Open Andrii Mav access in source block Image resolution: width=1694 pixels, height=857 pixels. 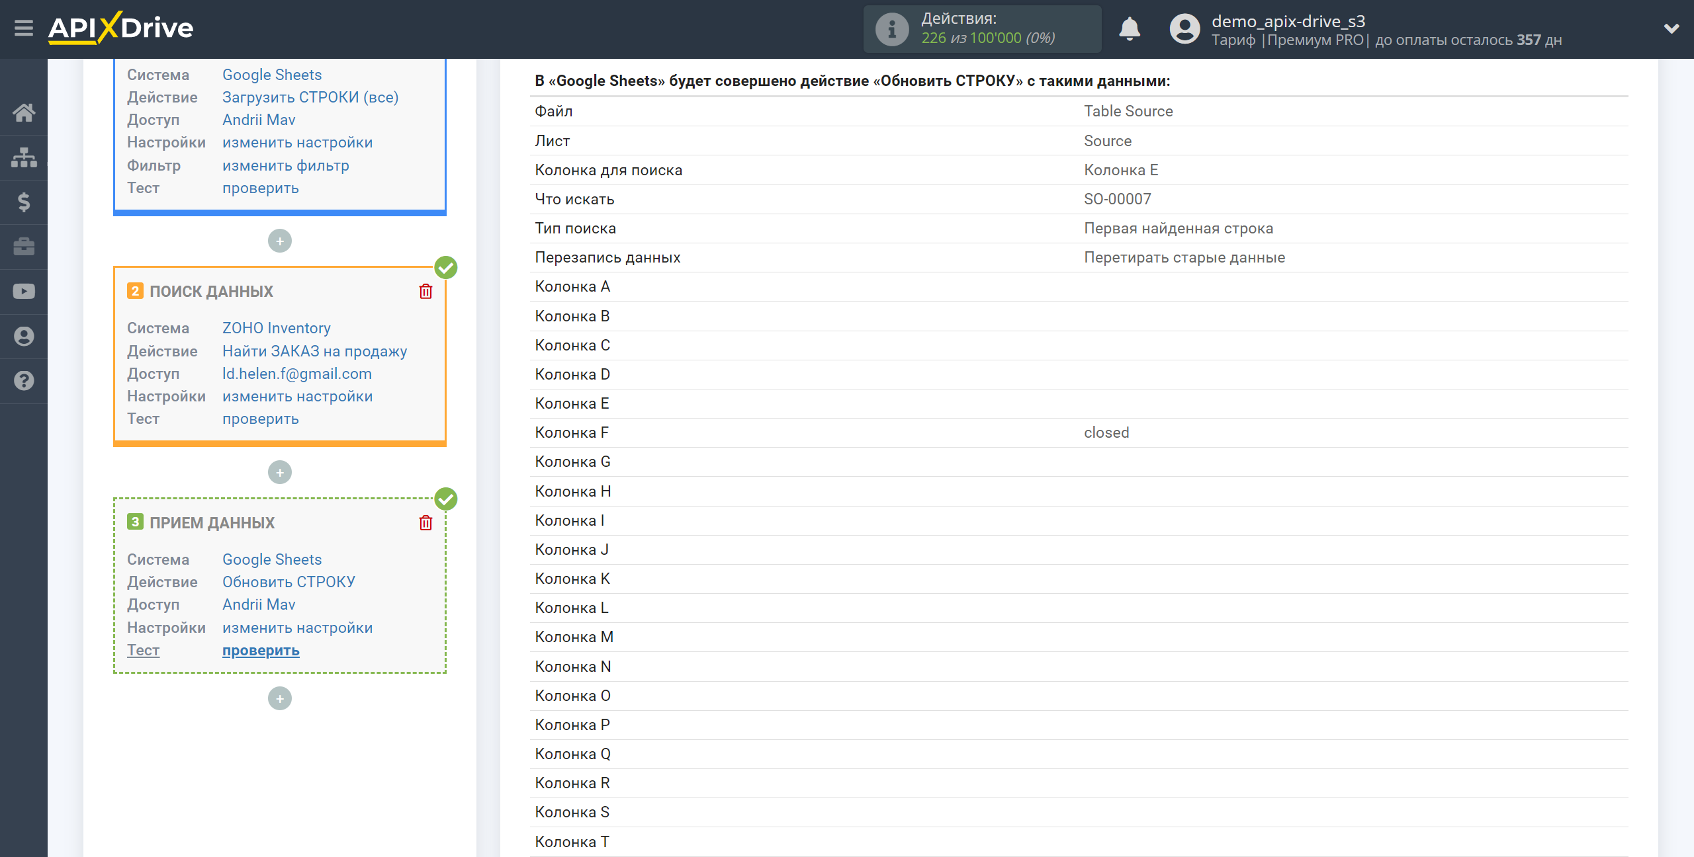259,120
